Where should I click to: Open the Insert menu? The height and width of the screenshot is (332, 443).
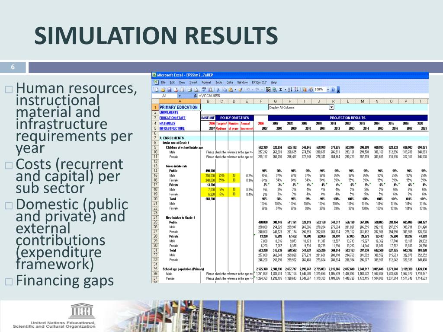pos(193,83)
